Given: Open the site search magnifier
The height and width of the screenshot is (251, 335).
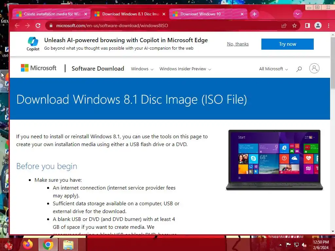Looking at the screenshot, I should 299,69.
